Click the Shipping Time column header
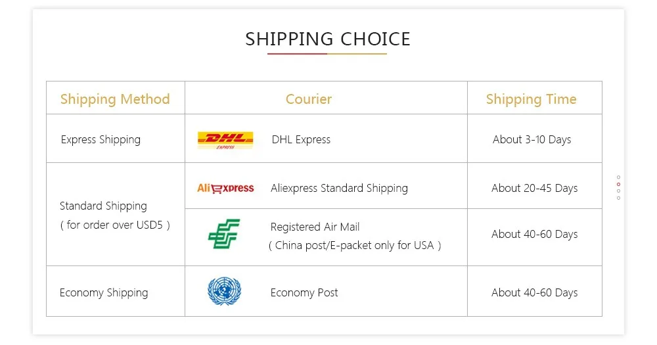This screenshot has height=345, width=657. [x=531, y=99]
